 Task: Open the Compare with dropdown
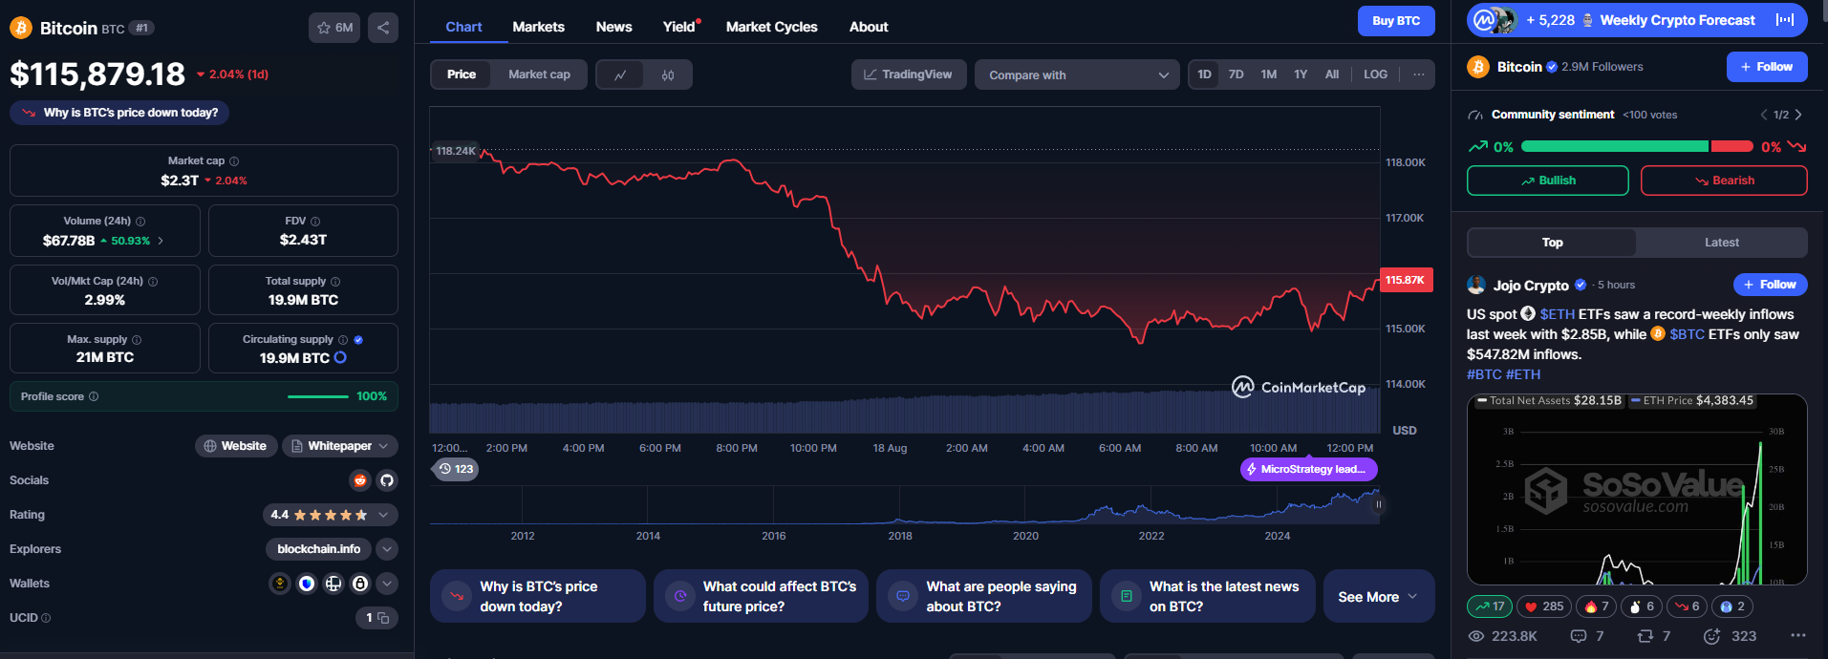pos(1078,74)
